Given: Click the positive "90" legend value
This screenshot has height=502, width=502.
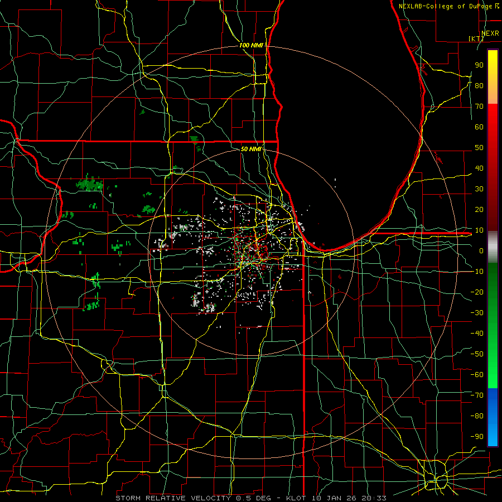Looking at the screenshot, I should 479,65.
